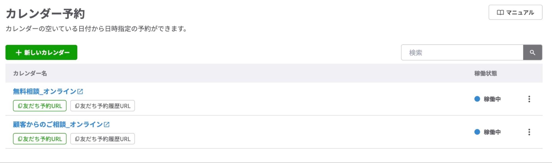The image size is (552, 163).
Task: Open the 無料相談_オンライン calendar link
Action: pos(44,91)
